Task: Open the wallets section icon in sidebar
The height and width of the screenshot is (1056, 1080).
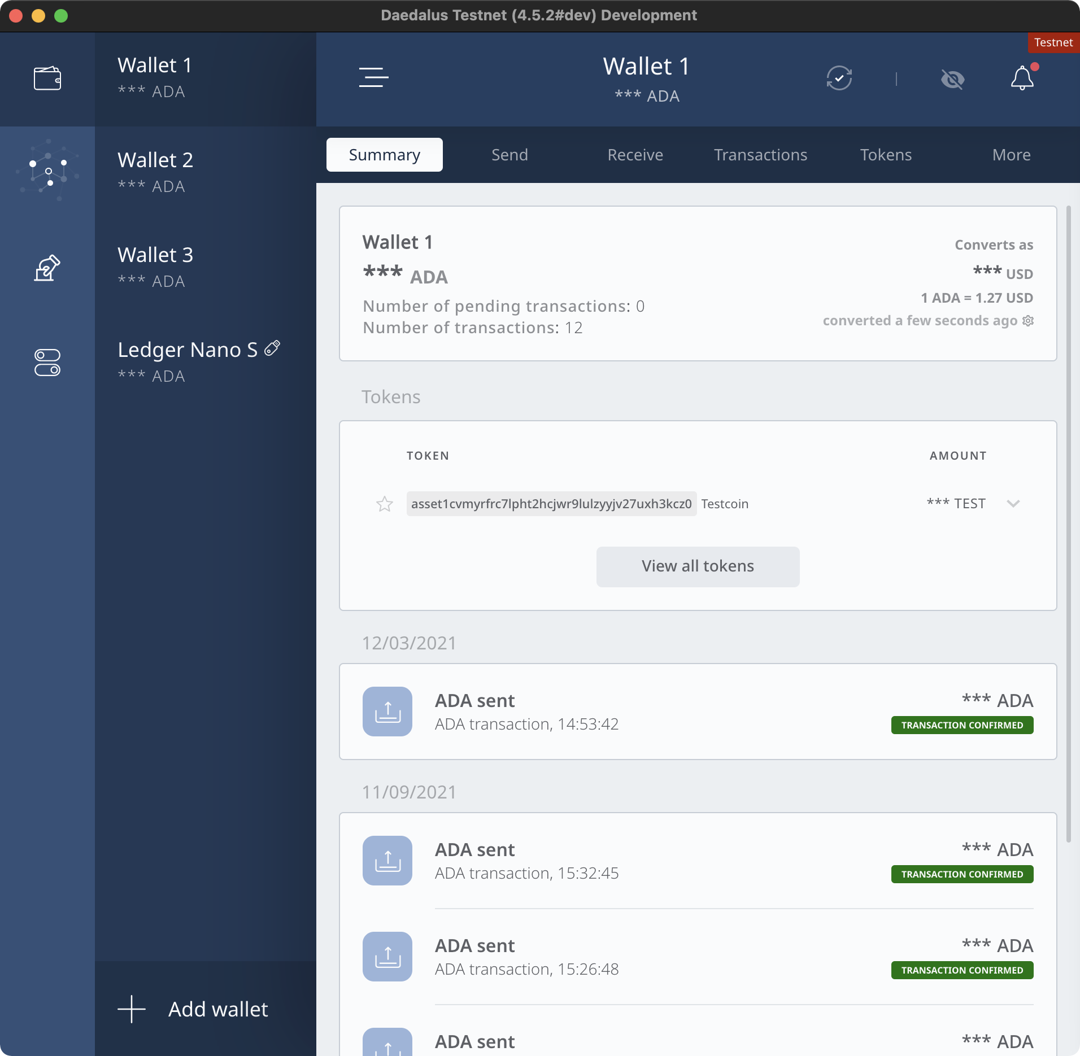Action: pos(47,78)
